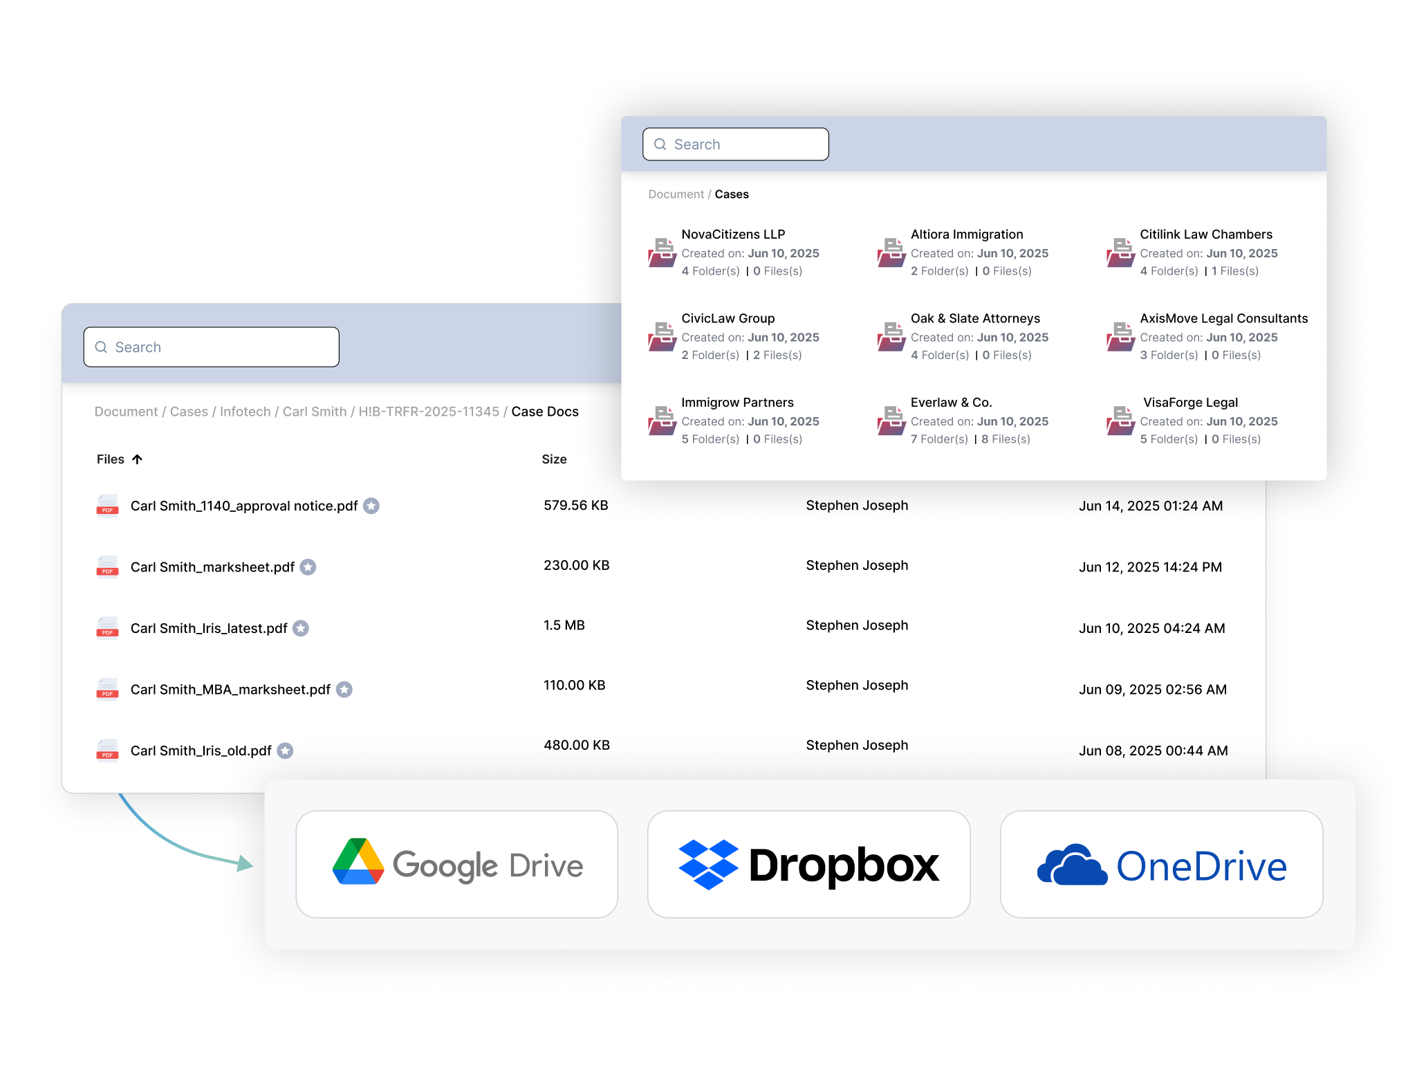Viewport: 1417px width, 1066px height.
Task: Navigate to Carl Smith breadcrumb
Action: 315,412
